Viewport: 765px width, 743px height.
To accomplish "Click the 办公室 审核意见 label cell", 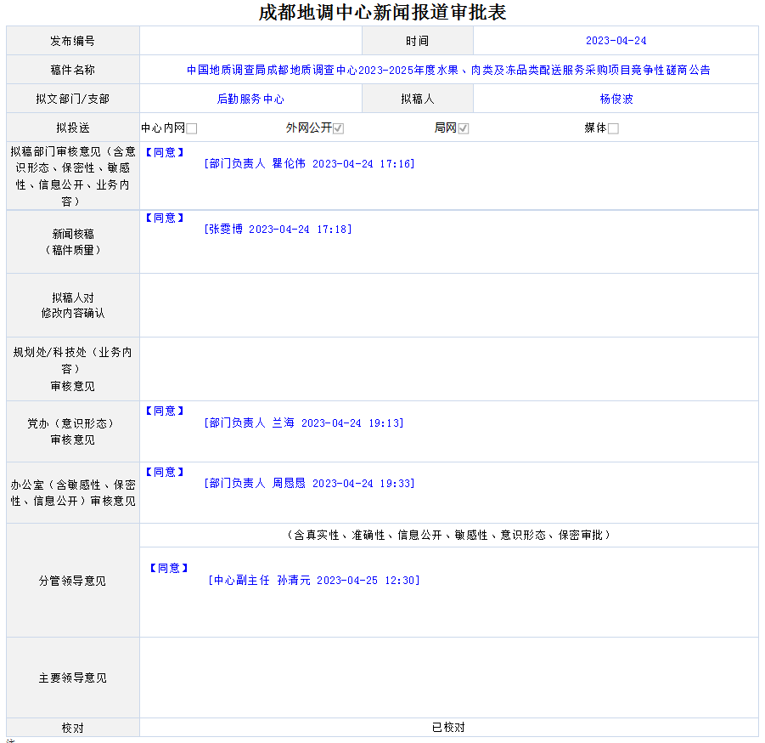I will [73, 492].
